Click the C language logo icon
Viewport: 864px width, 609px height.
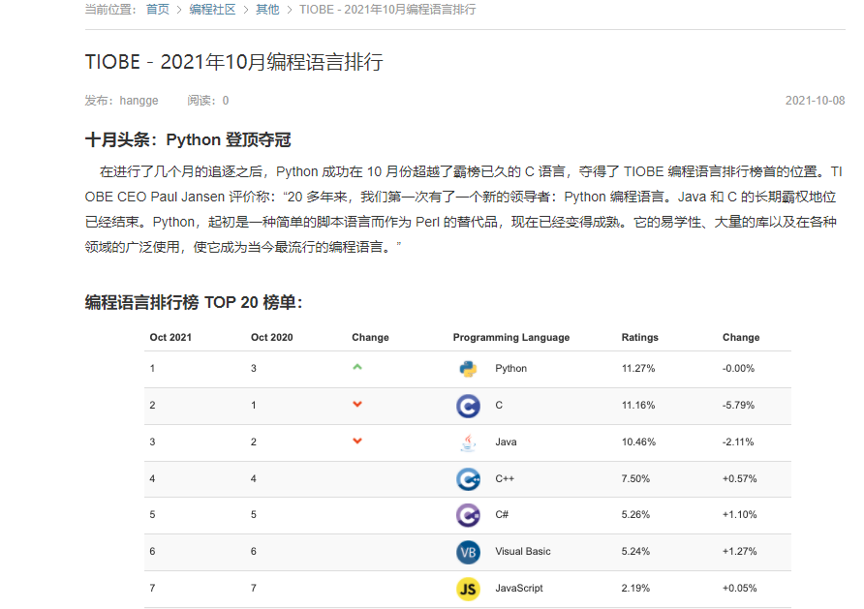468,407
